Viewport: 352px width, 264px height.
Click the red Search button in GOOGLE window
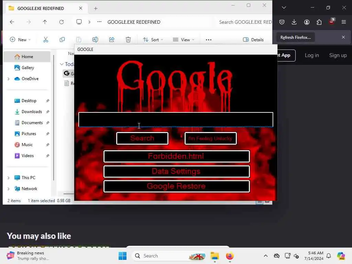(142, 138)
